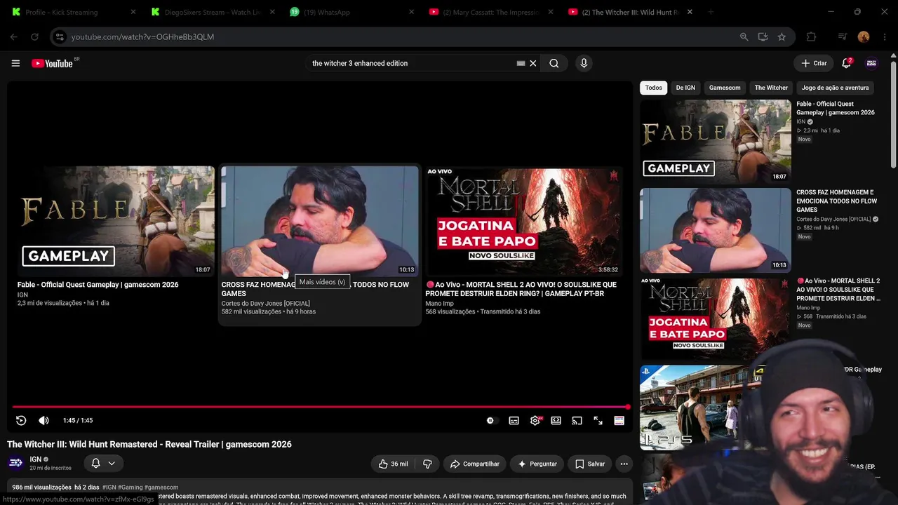The height and width of the screenshot is (505, 898).
Task: Open view site information icon in address bar
Action: pyautogui.click(x=60, y=37)
